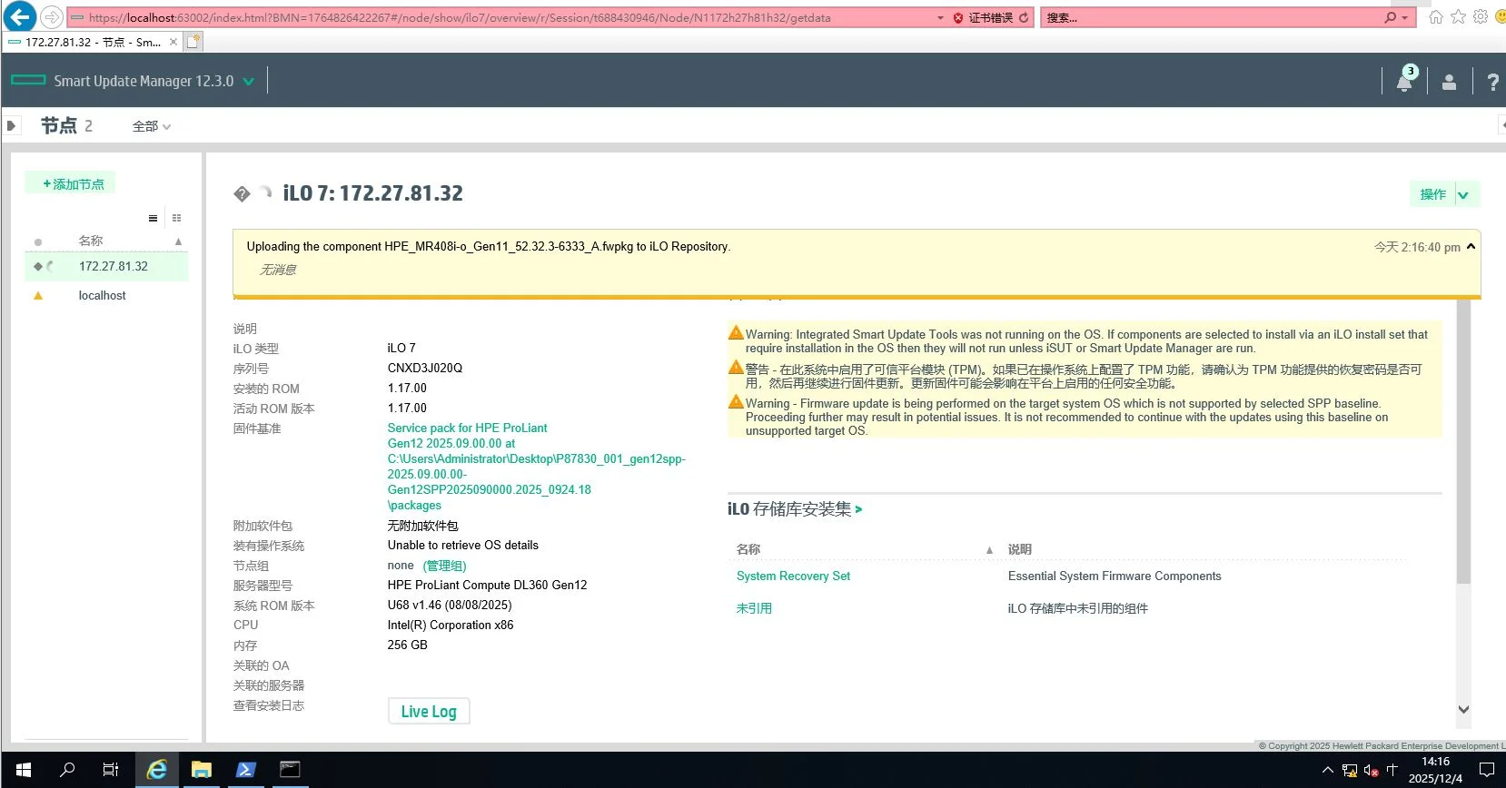Click the browser forward arrow button
This screenshot has height=788, width=1506.
pyautogui.click(x=52, y=17)
